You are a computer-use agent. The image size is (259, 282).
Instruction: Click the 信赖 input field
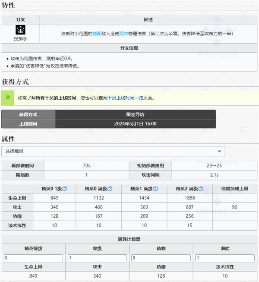click(161, 258)
